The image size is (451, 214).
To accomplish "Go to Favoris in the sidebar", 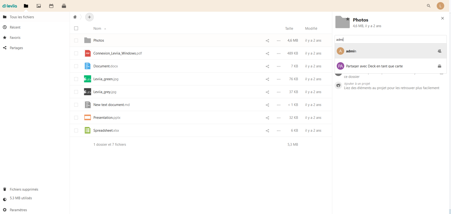I will coord(15,38).
